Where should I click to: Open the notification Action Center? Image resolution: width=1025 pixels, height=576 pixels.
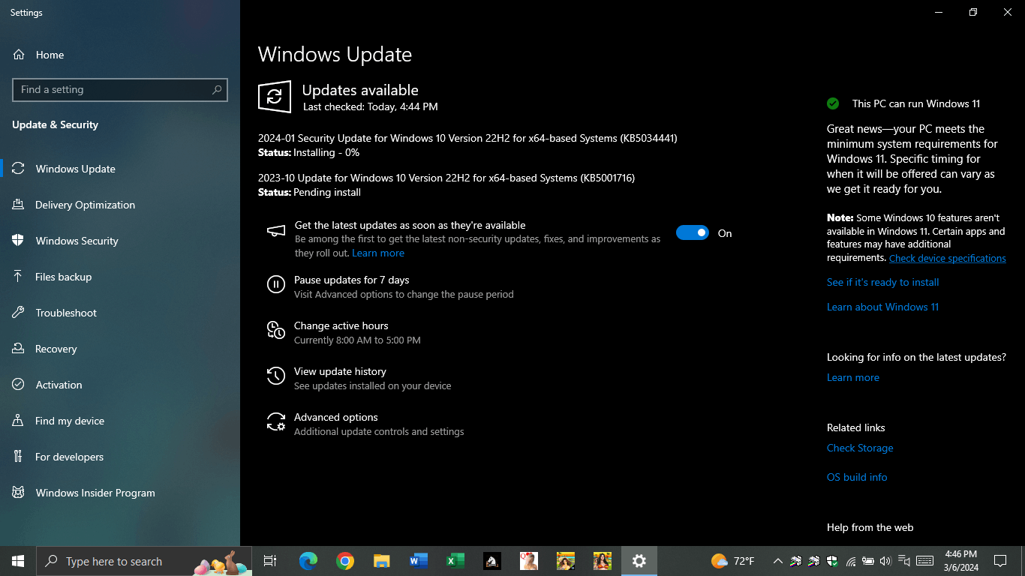pos(1000,561)
